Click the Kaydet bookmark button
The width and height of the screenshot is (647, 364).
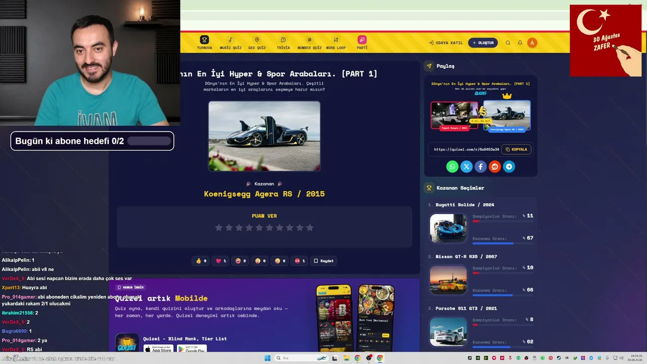click(x=323, y=261)
